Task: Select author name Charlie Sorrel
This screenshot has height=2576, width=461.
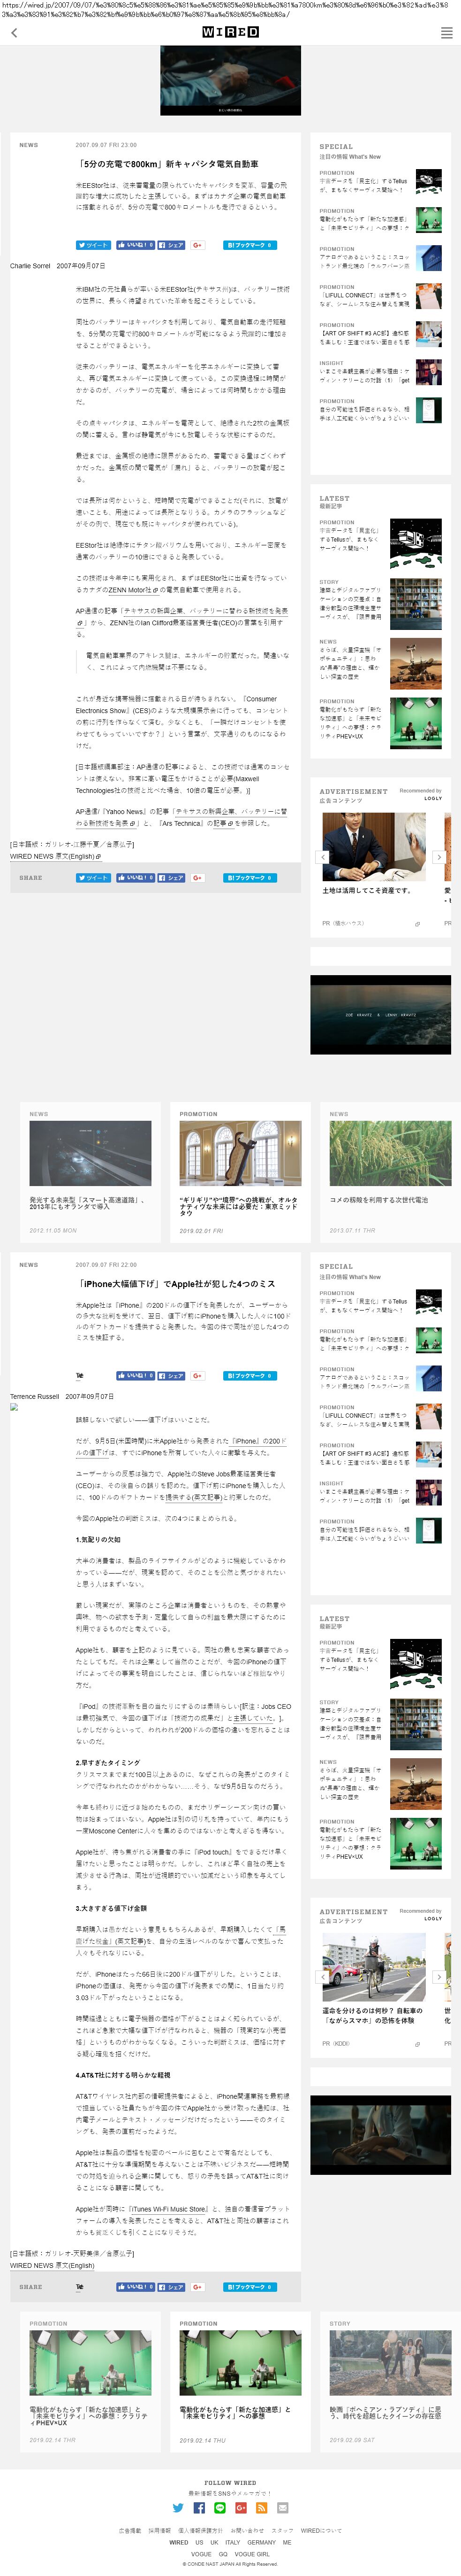Action: point(30,266)
